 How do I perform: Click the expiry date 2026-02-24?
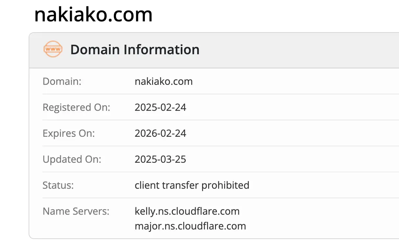(x=160, y=133)
